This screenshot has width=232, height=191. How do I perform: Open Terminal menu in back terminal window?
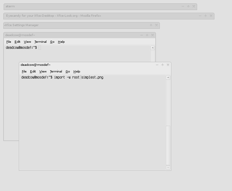[41, 42]
